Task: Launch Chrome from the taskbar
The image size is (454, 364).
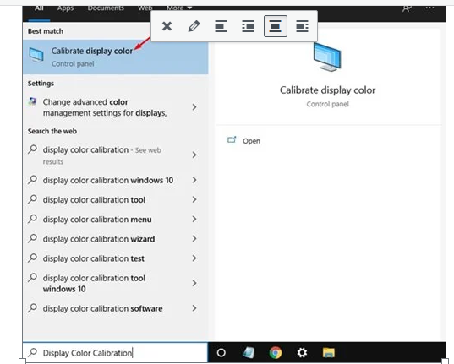Action: [x=276, y=353]
